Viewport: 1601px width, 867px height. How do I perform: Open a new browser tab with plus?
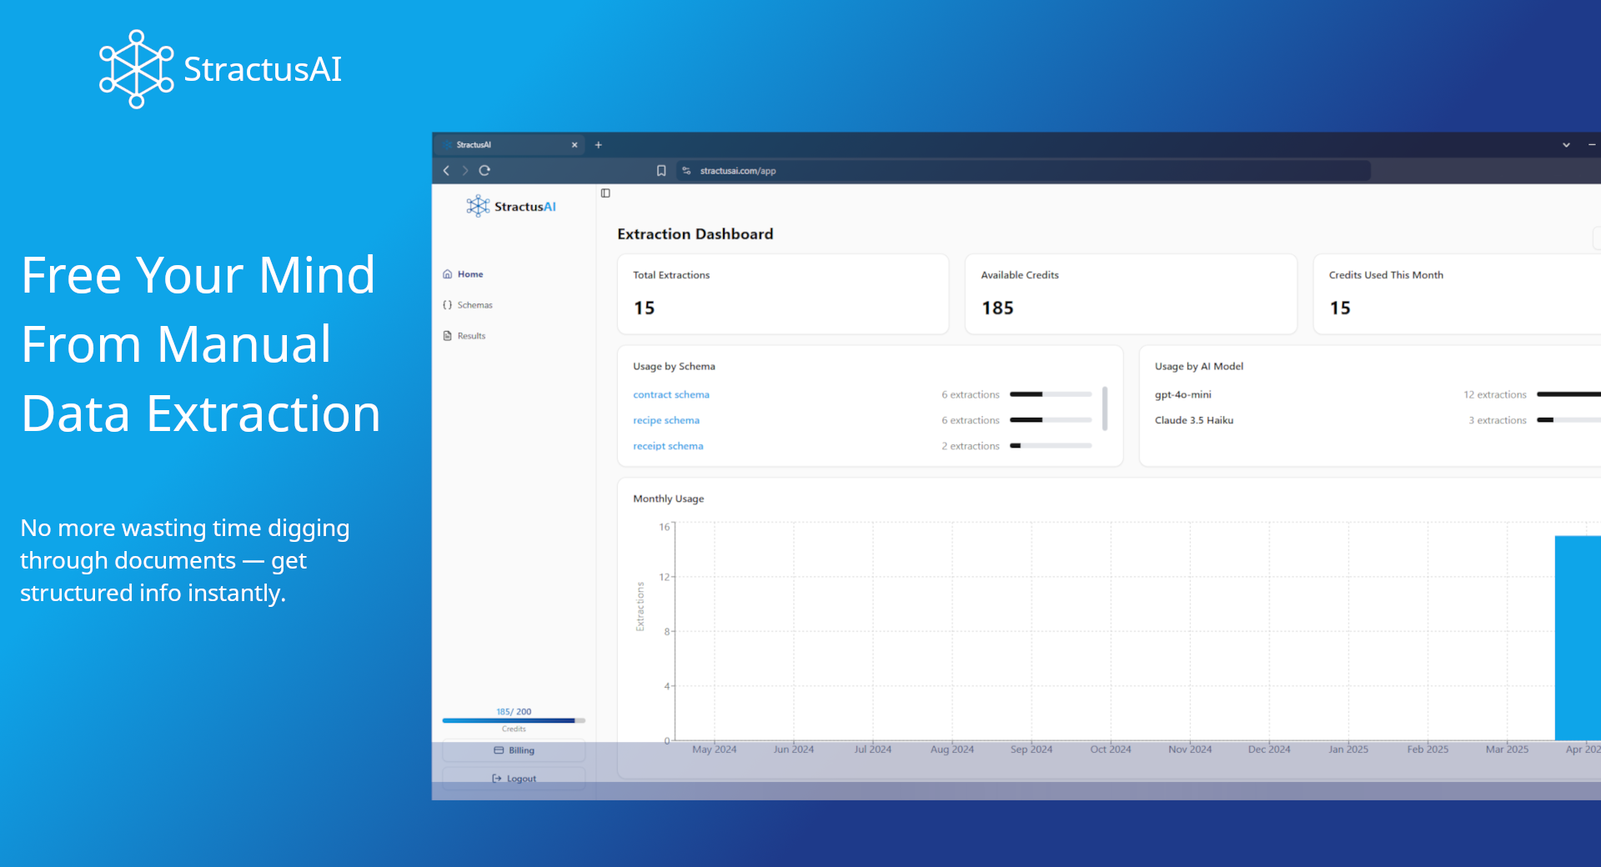[598, 145]
